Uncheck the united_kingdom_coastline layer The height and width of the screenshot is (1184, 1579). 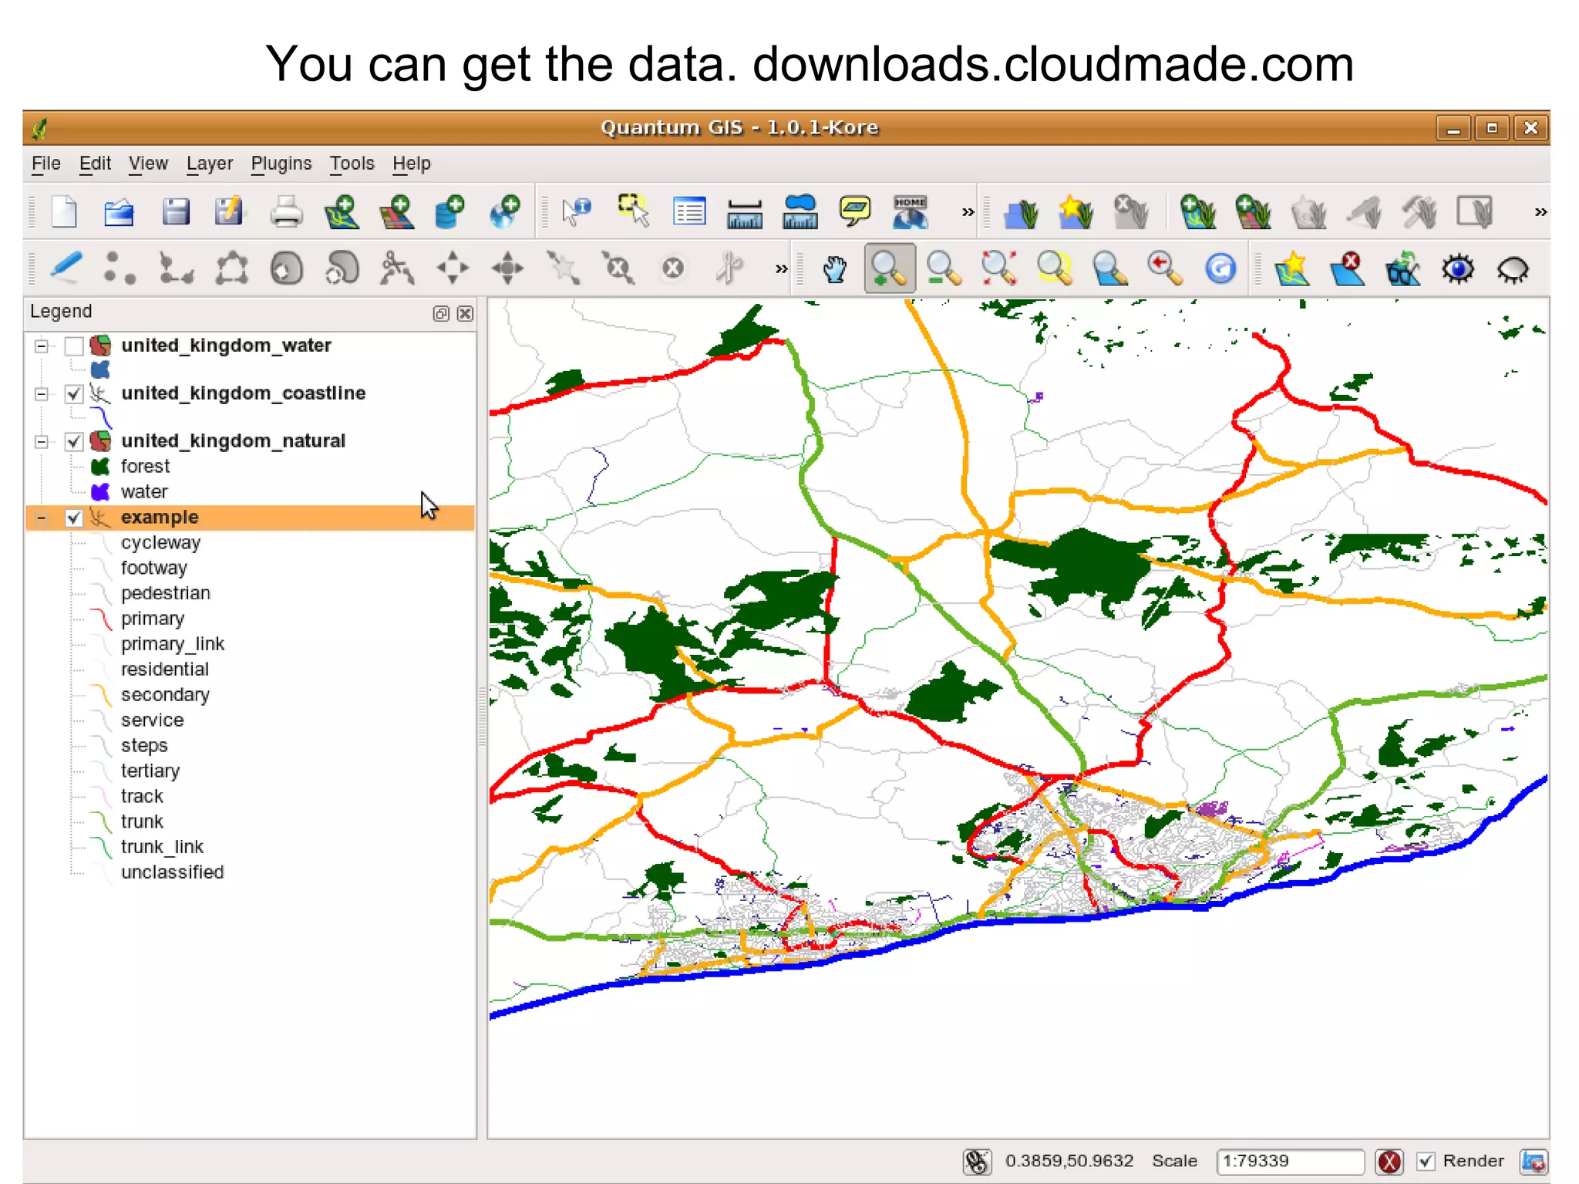tap(74, 394)
